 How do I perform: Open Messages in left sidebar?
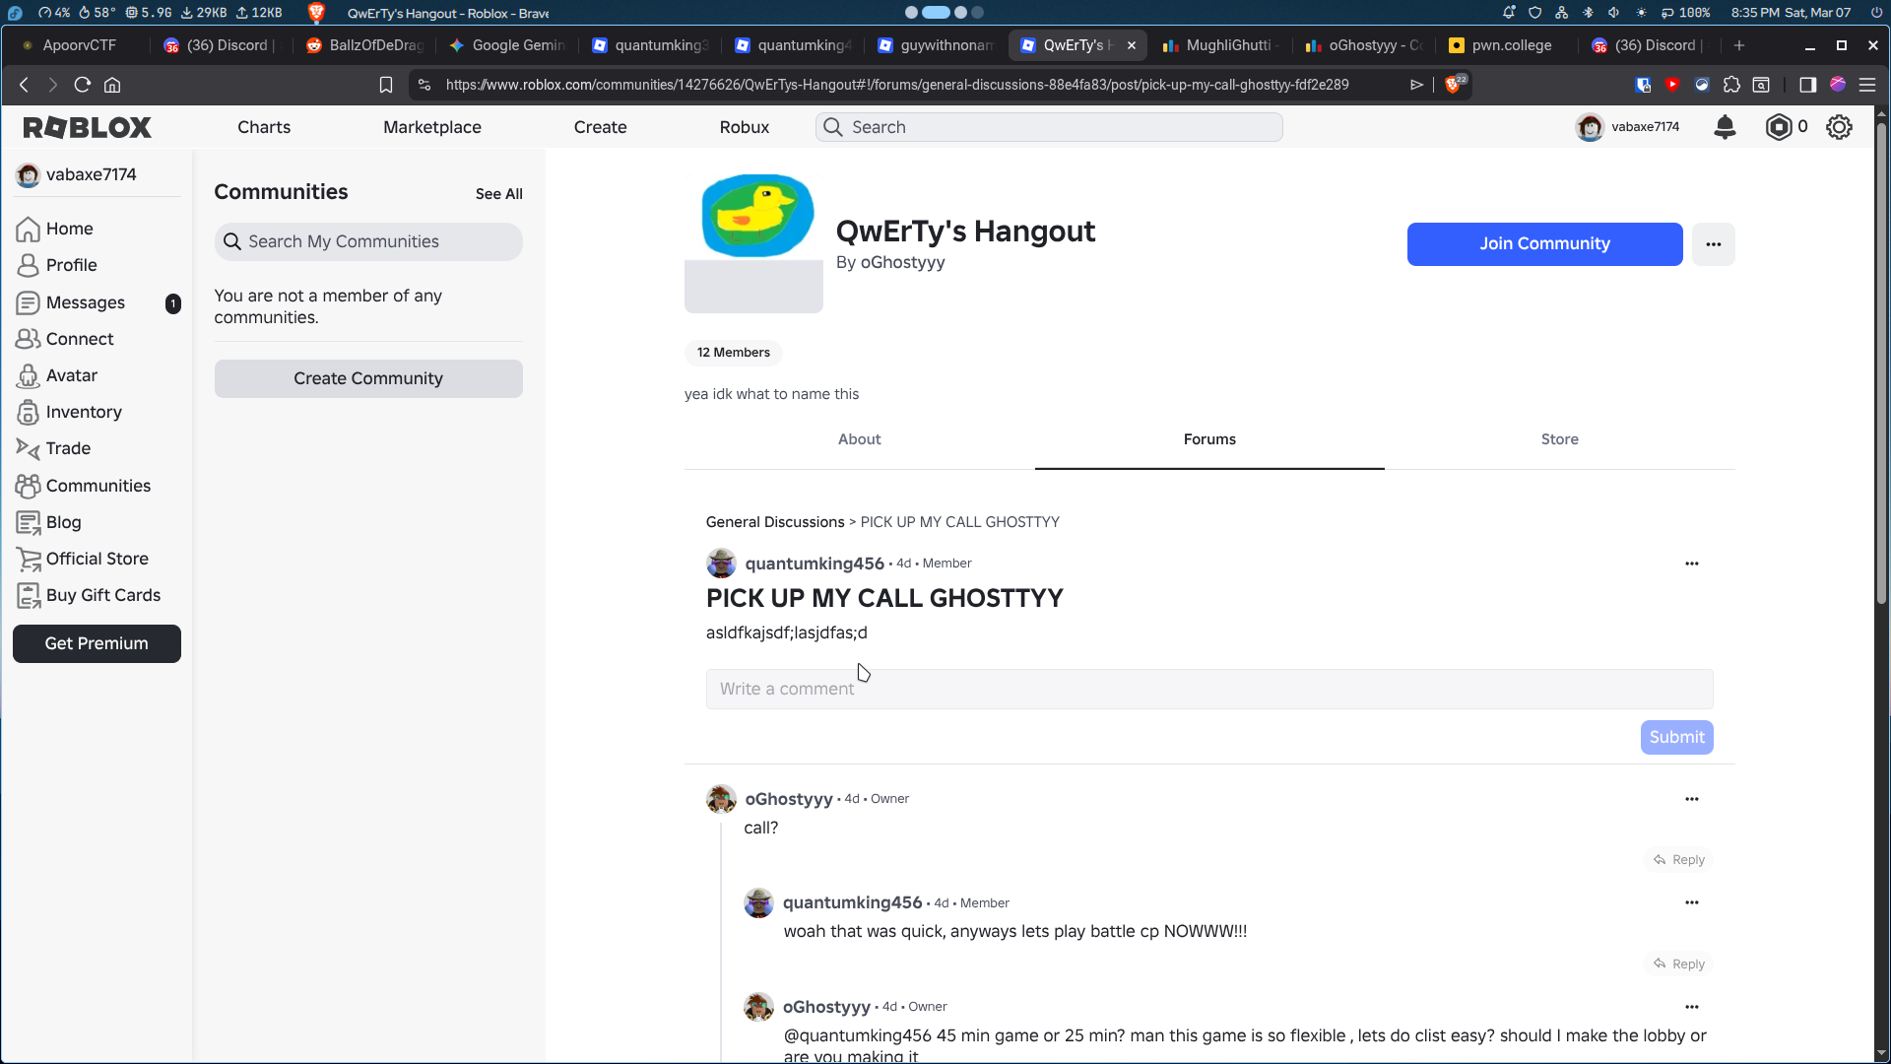coord(85,302)
